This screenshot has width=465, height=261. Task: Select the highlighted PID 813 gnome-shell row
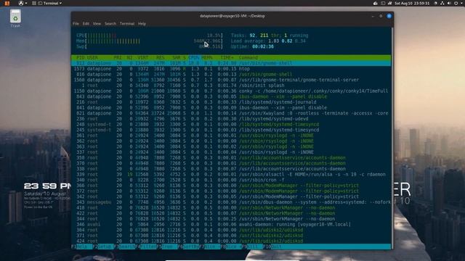tap(231, 63)
